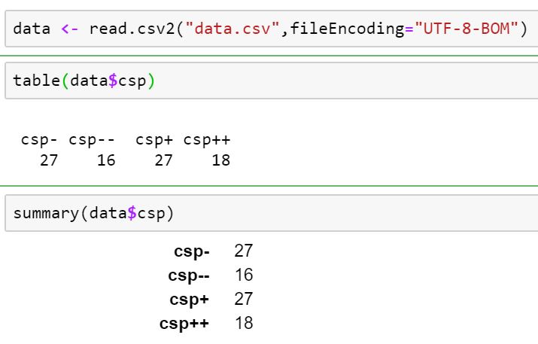Click bold csp+ label in summary output

point(190,300)
